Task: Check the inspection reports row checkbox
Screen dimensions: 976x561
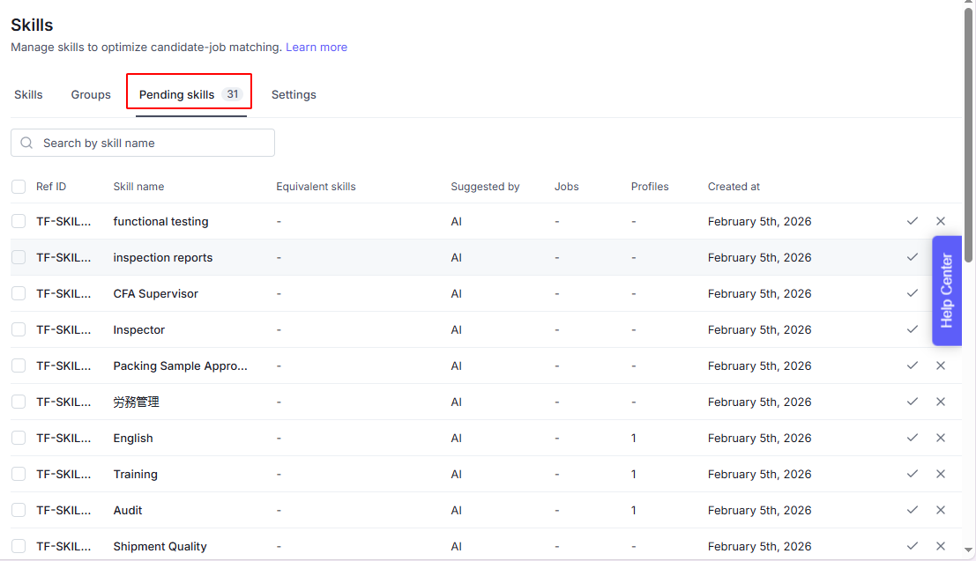Action: pyautogui.click(x=19, y=257)
